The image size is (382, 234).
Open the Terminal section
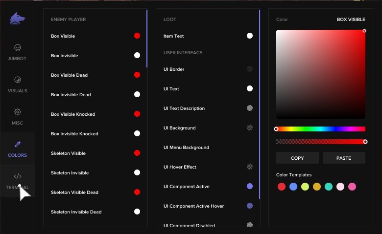[18, 181]
